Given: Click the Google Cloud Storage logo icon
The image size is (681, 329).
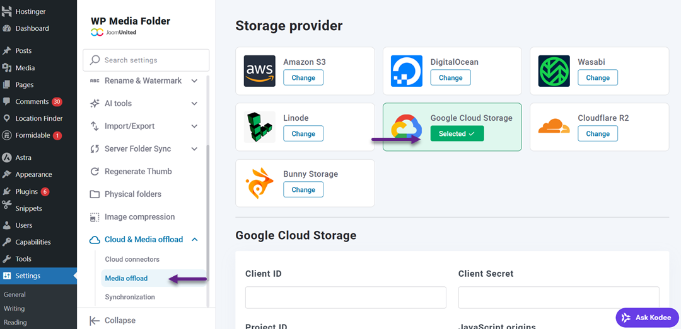Looking at the screenshot, I should pos(407,126).
